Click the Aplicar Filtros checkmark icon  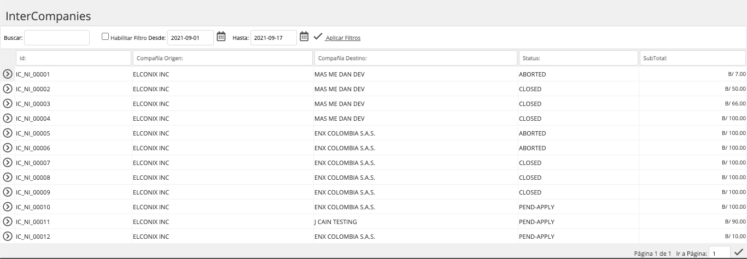pos(318,37)
